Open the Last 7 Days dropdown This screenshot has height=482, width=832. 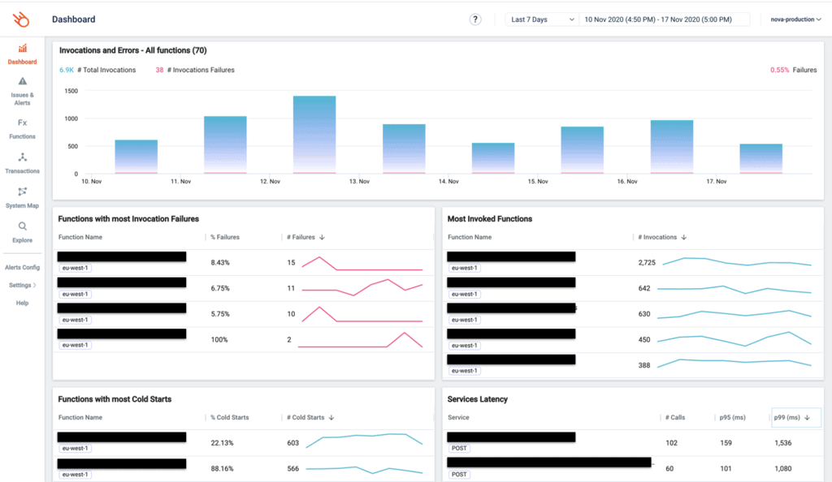[x=541, y=19]
